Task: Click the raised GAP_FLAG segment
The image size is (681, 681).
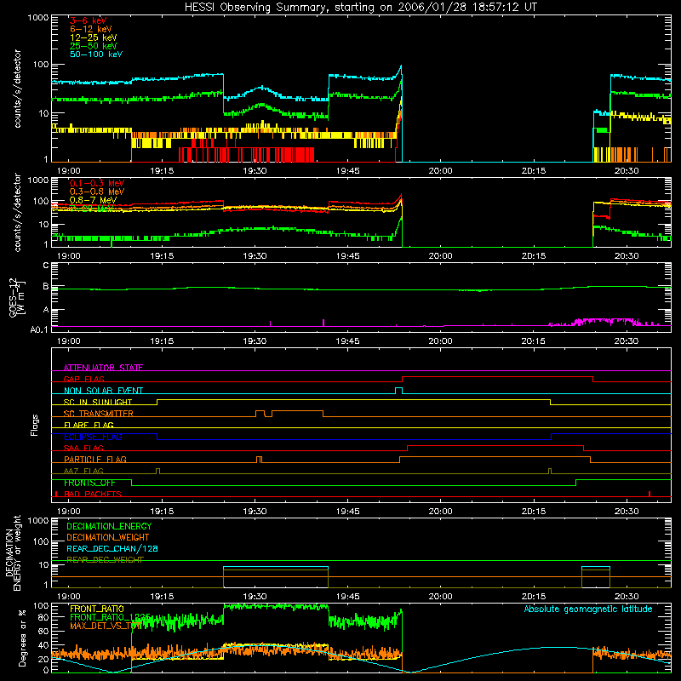Action: (x=497, y=377)
